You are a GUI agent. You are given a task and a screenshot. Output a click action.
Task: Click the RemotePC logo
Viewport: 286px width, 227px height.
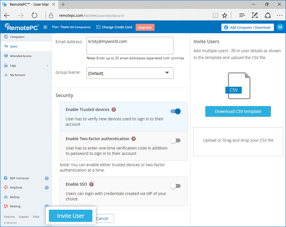tap(22, 27)
